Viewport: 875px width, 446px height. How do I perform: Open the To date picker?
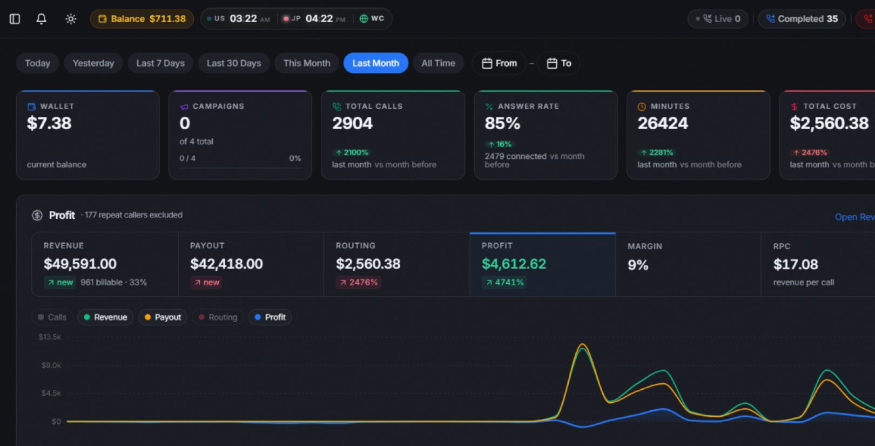coord(558,63)
